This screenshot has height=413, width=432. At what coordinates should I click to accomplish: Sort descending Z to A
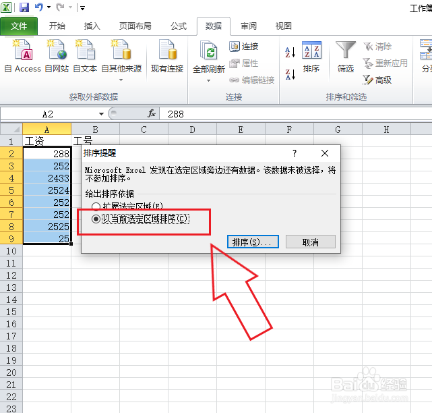click(x=290, y=74)
